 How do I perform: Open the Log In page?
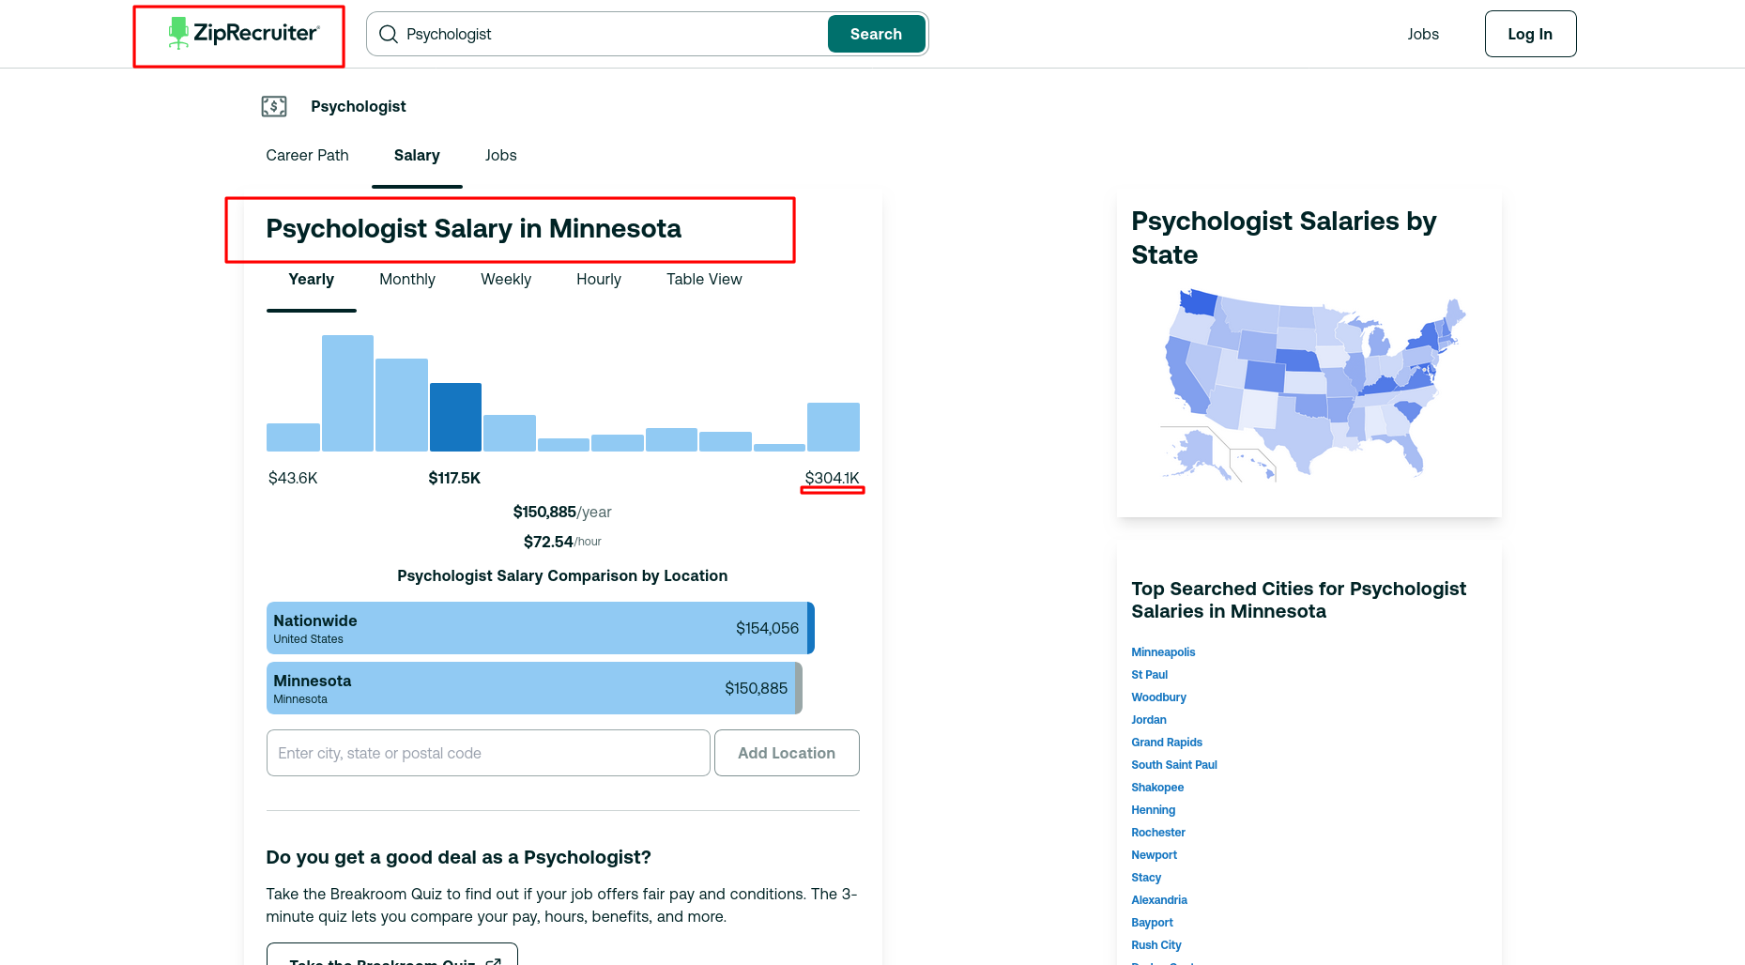(x=1529, y=35)
